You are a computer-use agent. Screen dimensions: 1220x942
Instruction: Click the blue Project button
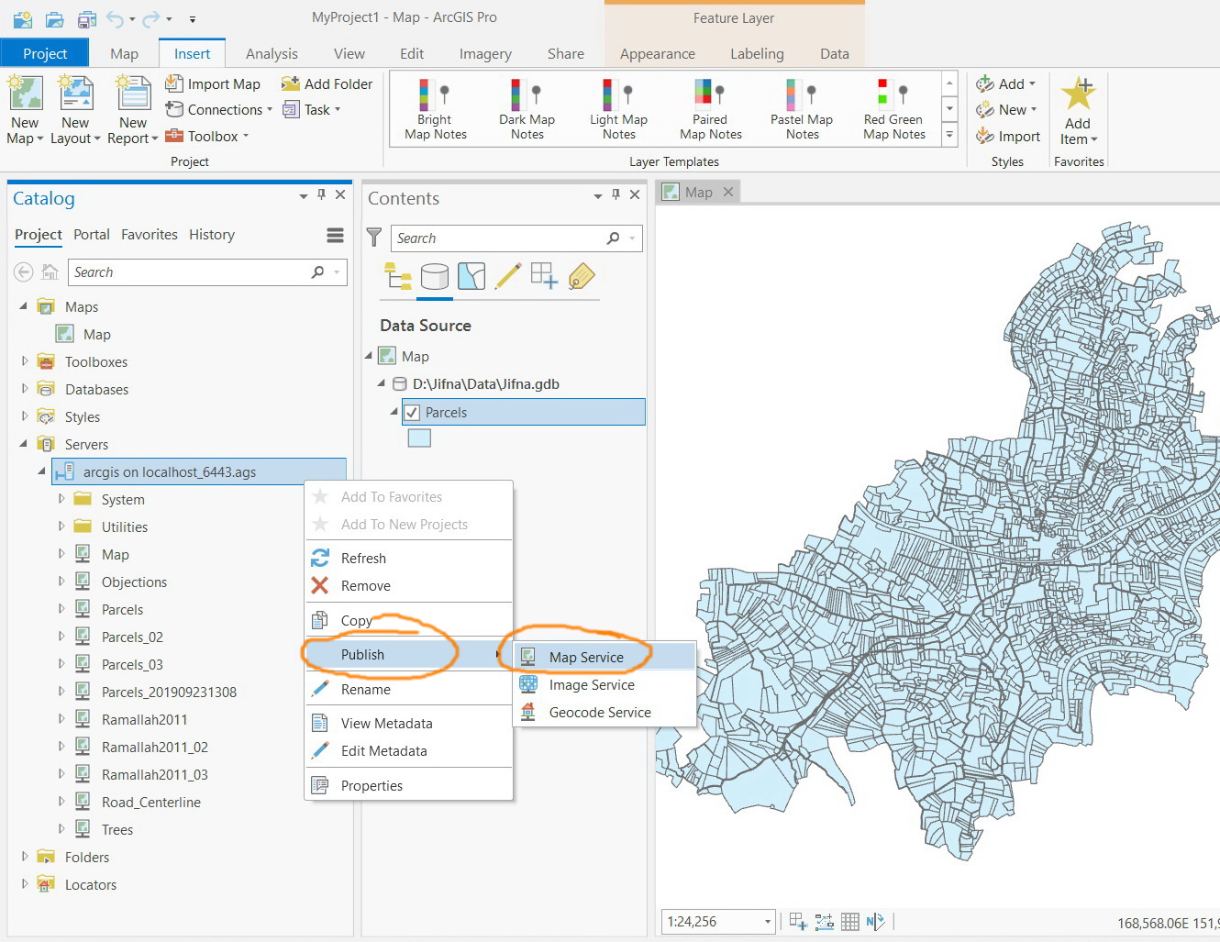pyautogui.click(x=45, y=53)
